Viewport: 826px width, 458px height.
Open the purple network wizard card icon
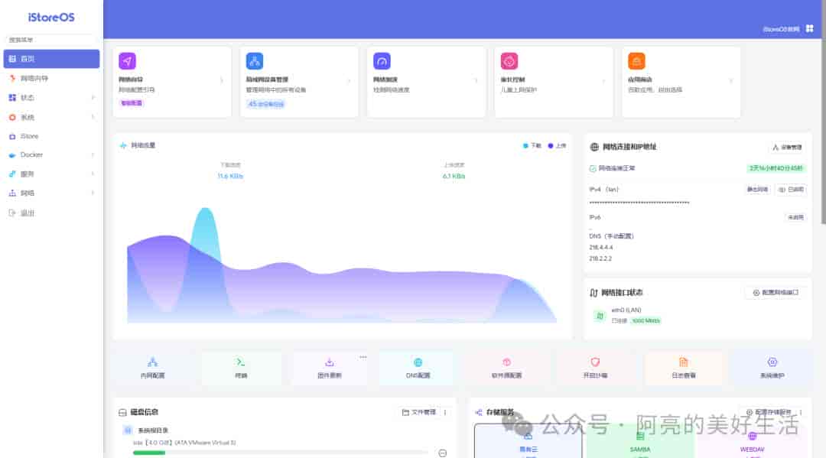(x=127, y=61)
